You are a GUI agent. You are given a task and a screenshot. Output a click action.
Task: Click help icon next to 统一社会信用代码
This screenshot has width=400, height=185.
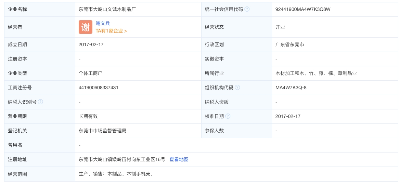coord(247,10)
